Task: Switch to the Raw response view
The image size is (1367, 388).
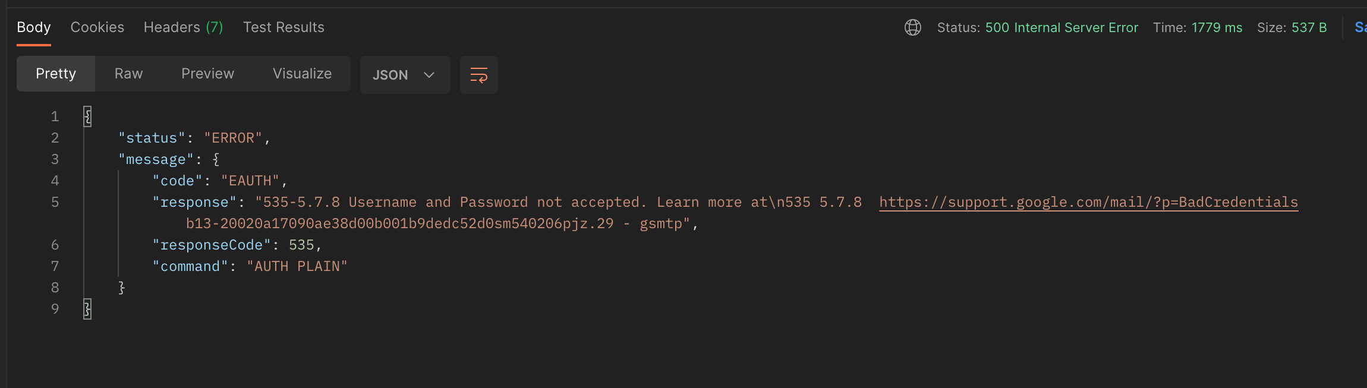Action: tap(128, 74)
